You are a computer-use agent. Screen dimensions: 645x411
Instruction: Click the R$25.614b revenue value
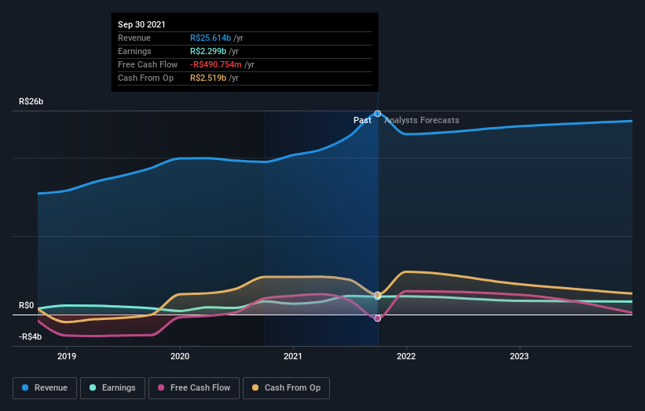coord(211,38)
